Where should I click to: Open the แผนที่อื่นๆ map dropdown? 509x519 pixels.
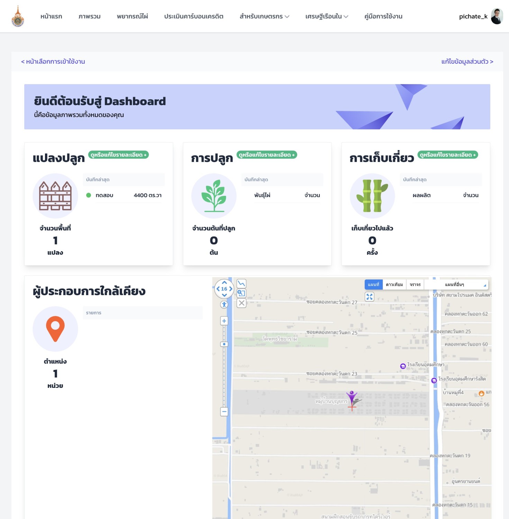click(456, 284)
